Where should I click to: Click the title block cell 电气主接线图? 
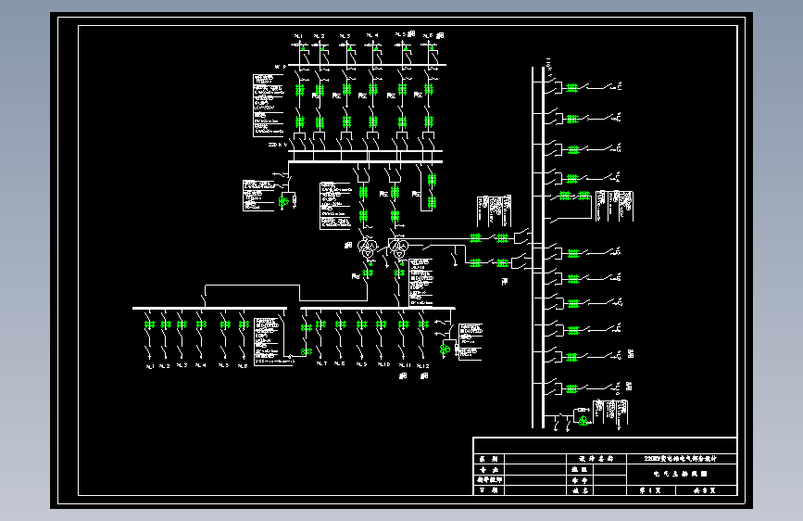click(681, 474)
